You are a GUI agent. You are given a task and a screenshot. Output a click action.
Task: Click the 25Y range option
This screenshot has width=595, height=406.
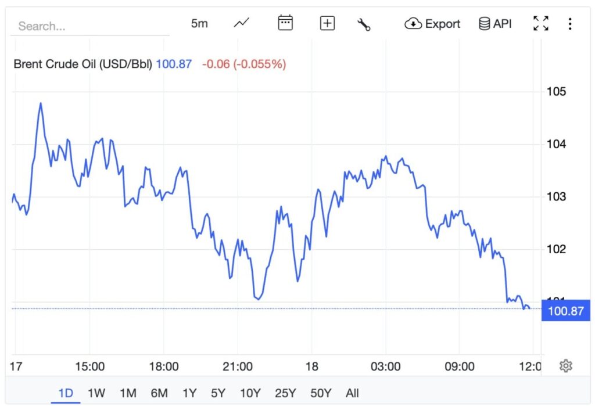point(285,393)
